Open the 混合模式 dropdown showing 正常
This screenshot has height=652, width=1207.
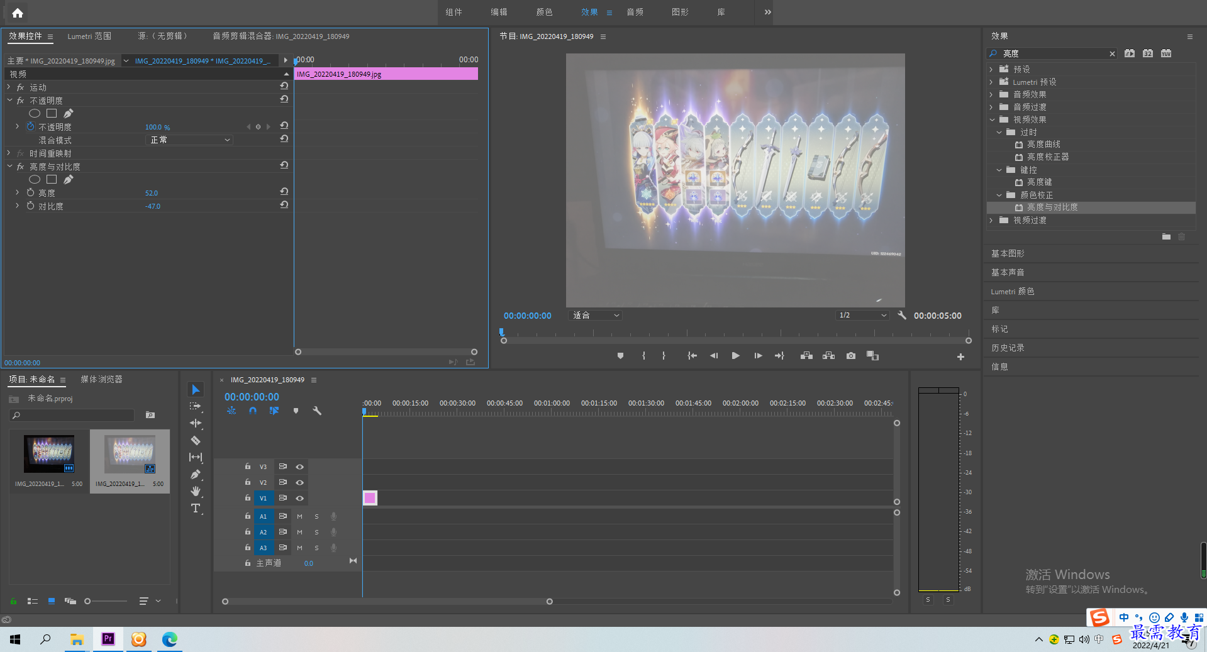(x=189, y=140)
